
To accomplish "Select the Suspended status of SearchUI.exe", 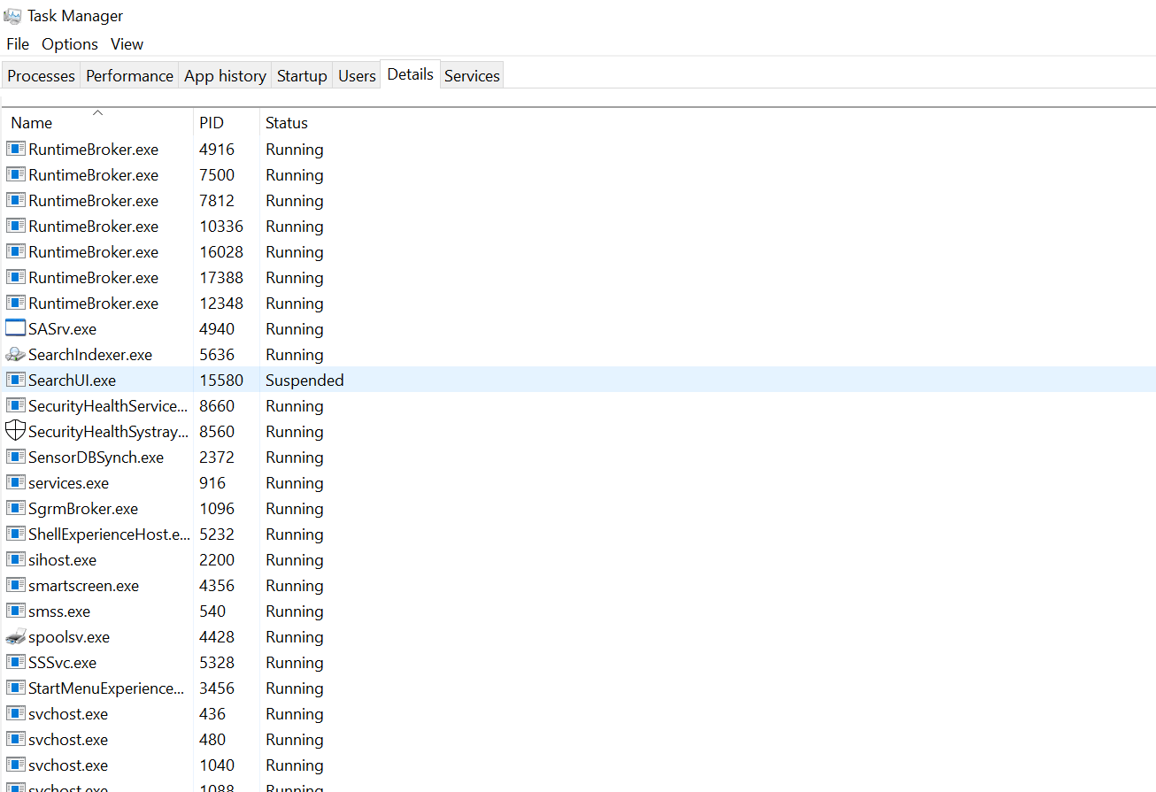I will click(x=304, y=381).
